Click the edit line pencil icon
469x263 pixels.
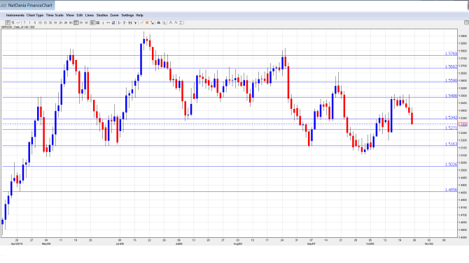142,22
